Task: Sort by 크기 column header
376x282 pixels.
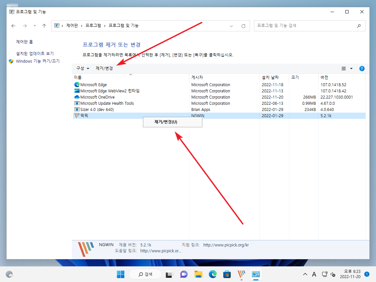Action: pyautogui.click(x=304, y=77)
